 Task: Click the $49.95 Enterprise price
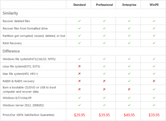(129, 115)
